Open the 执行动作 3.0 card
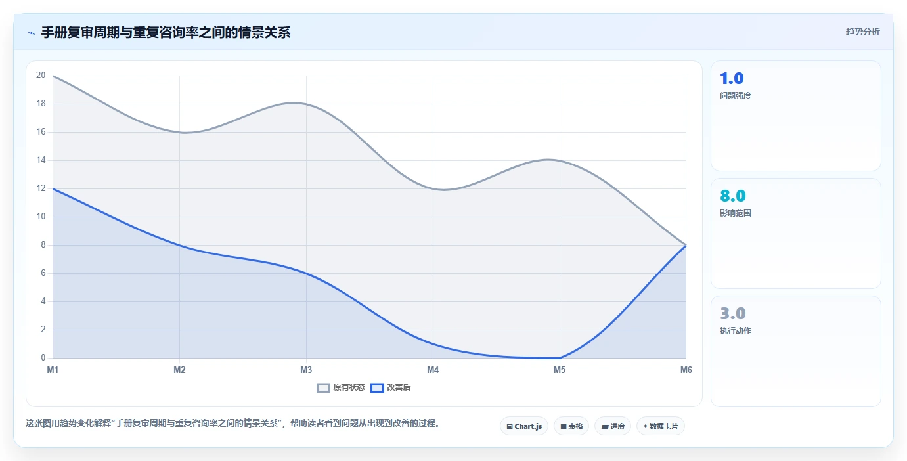The height and width of the screenshot is (461, 907). [796, 351]
